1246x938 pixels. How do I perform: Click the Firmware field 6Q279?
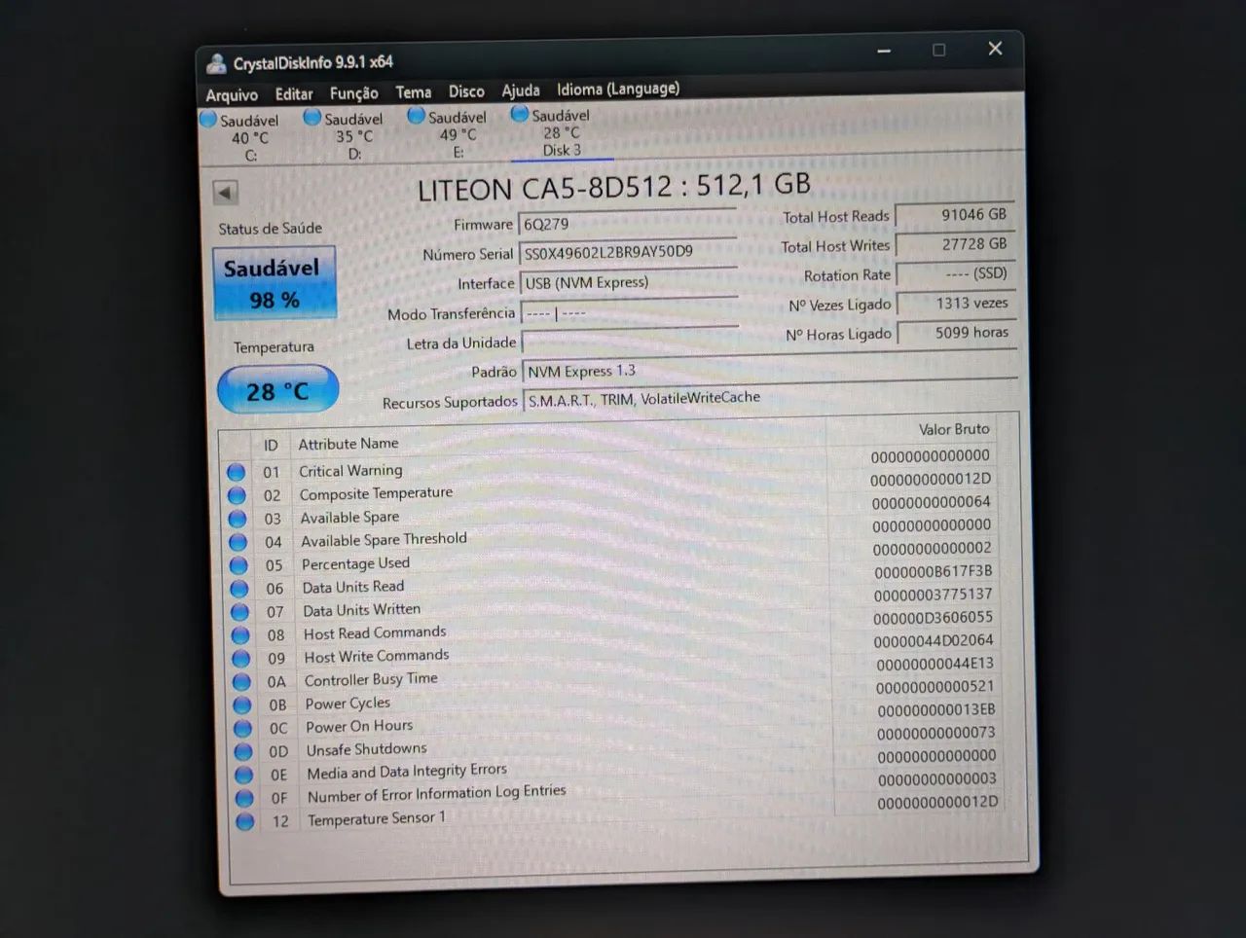coord(627,224)
